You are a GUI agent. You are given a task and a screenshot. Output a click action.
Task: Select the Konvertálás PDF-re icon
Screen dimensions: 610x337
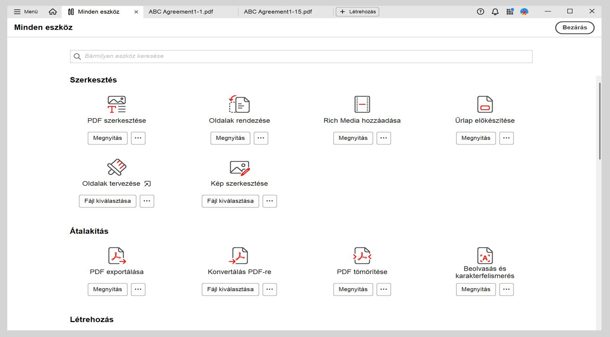[x=239, y=256]
